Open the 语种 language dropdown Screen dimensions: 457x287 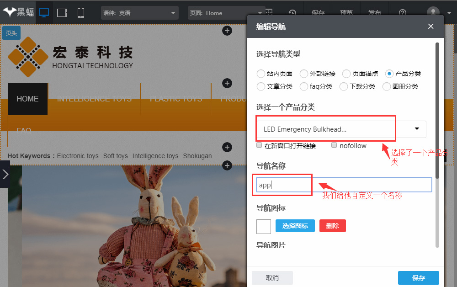pos(139,13)
